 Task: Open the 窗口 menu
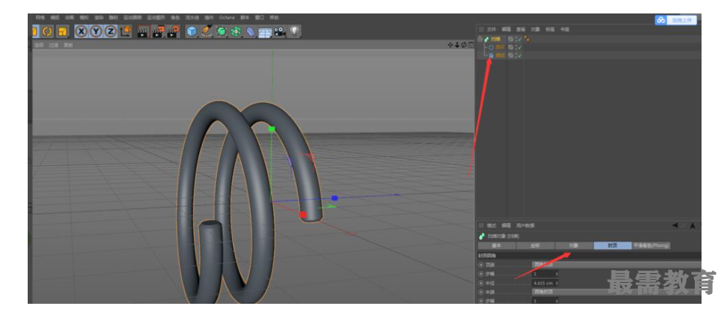[x=259, y=17]
